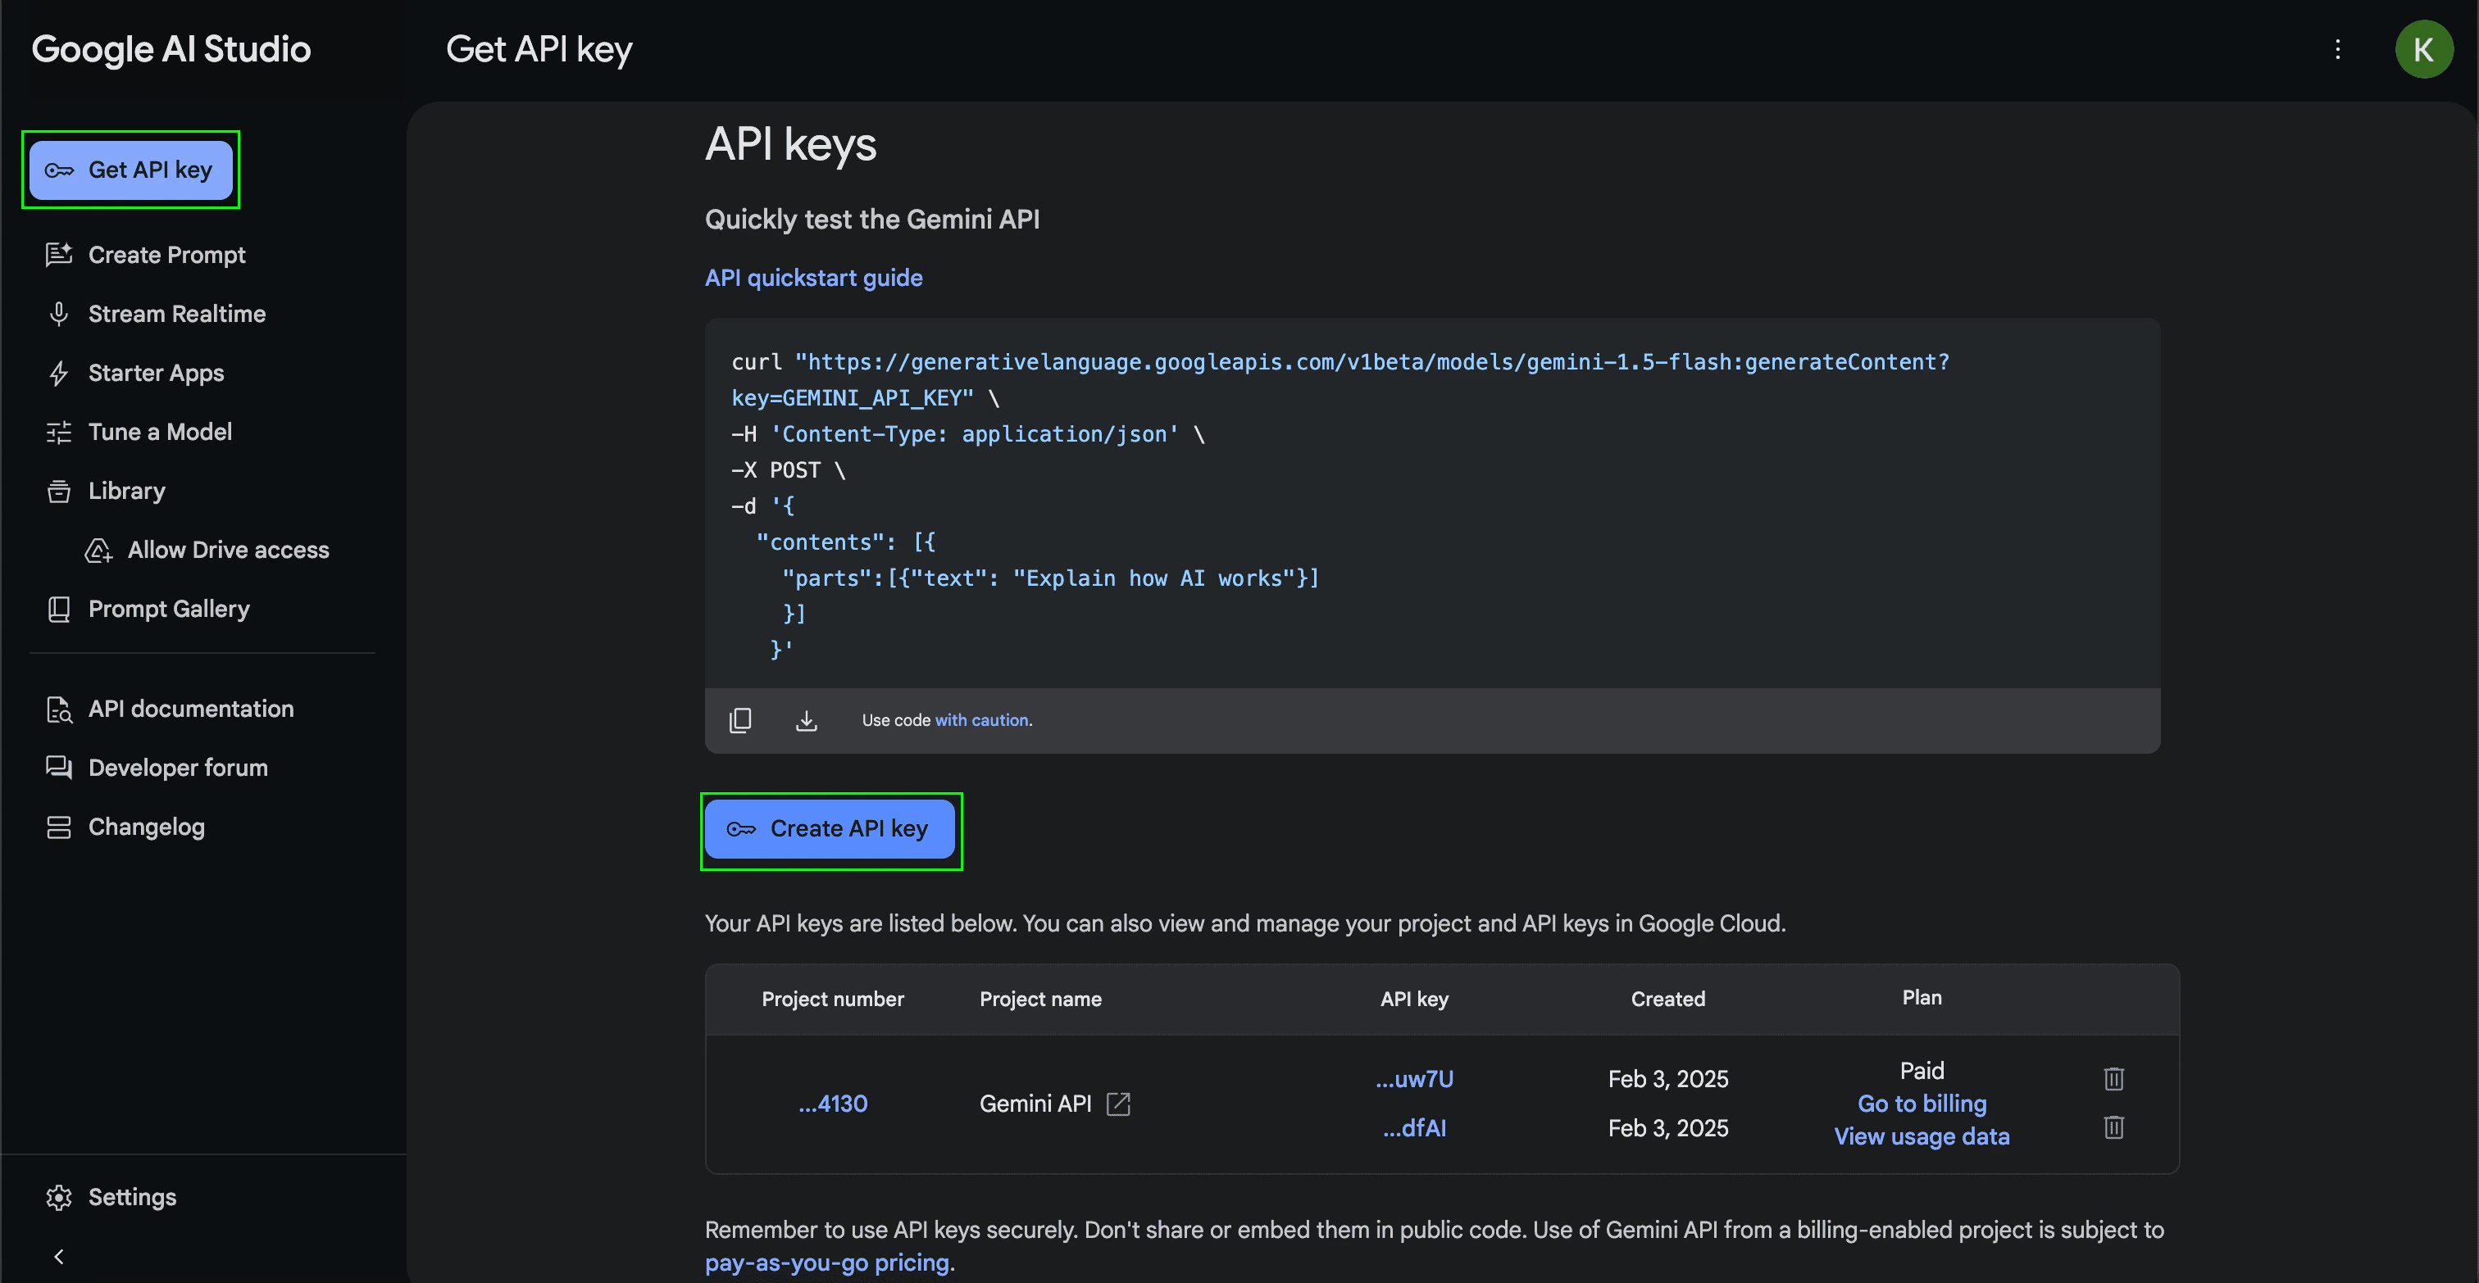Viewport: 2479px width, 1283px height.
Task: Copy the curl code snippet
Action: coord(740,720)
